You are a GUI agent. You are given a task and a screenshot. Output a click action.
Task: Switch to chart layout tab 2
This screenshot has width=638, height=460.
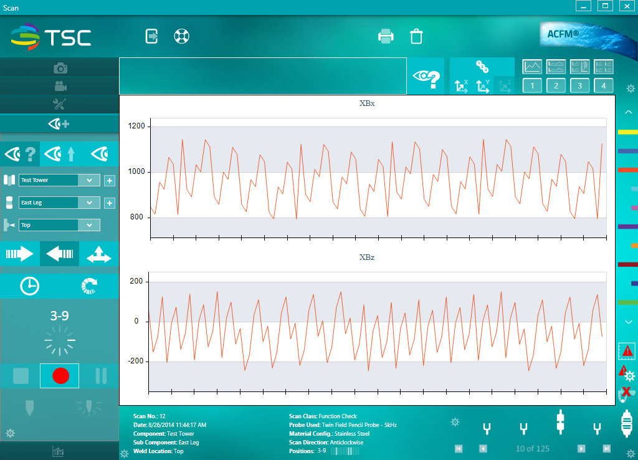(556, 86)
